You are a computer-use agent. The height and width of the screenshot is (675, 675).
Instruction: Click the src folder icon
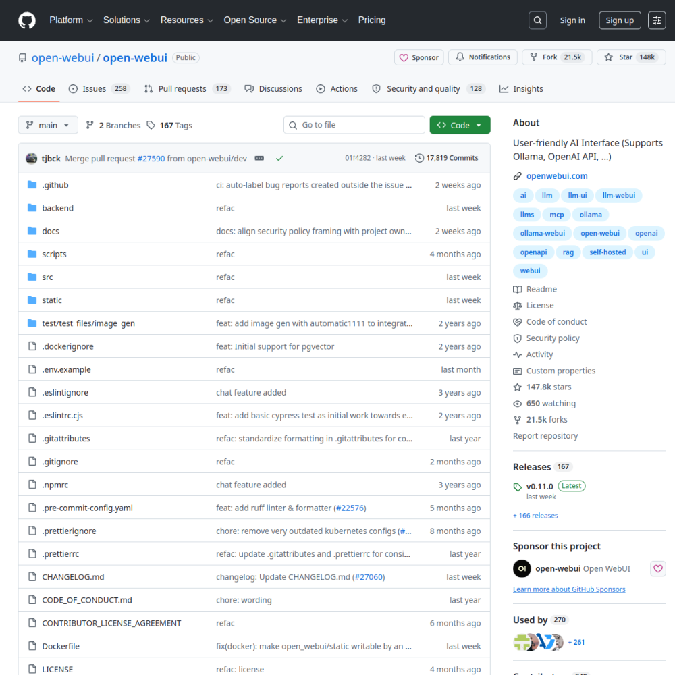click(32, 277)
